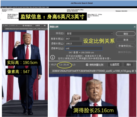Focus the 像素长度 input showing 547
Image resolution: width=137 pixels, height=117 pixels.
[x=73, y=39]
